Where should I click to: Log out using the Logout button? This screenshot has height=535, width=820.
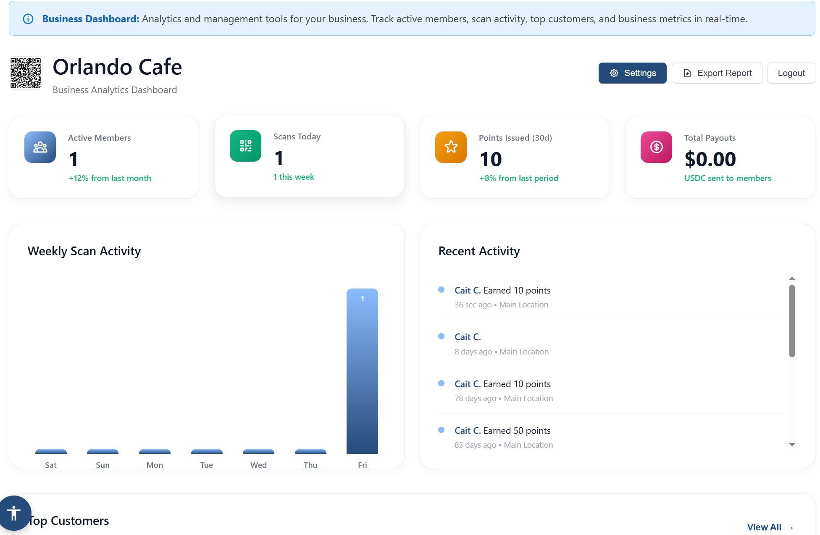[791, 73]
